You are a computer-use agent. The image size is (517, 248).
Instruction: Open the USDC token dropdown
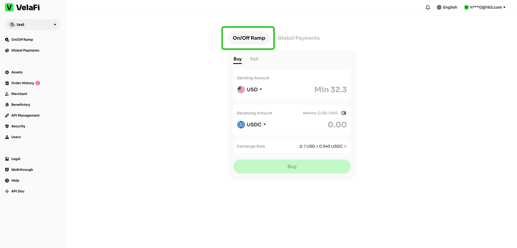[x=252, y=125]
